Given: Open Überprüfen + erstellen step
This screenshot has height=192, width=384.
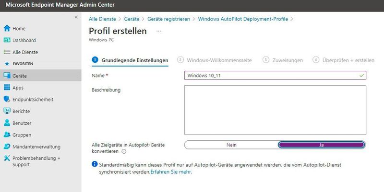Looking at the screenshot, I should [x=343, y=60].
